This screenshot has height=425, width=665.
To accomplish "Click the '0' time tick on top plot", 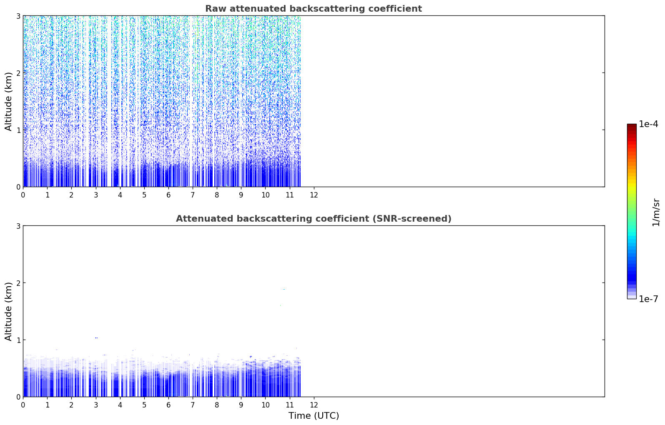I will tap(23, 195).
